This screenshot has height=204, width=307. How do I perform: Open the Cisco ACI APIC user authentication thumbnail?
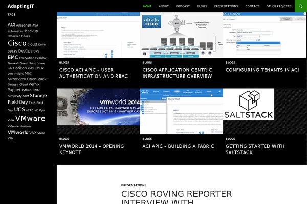(x=98, y=35)
